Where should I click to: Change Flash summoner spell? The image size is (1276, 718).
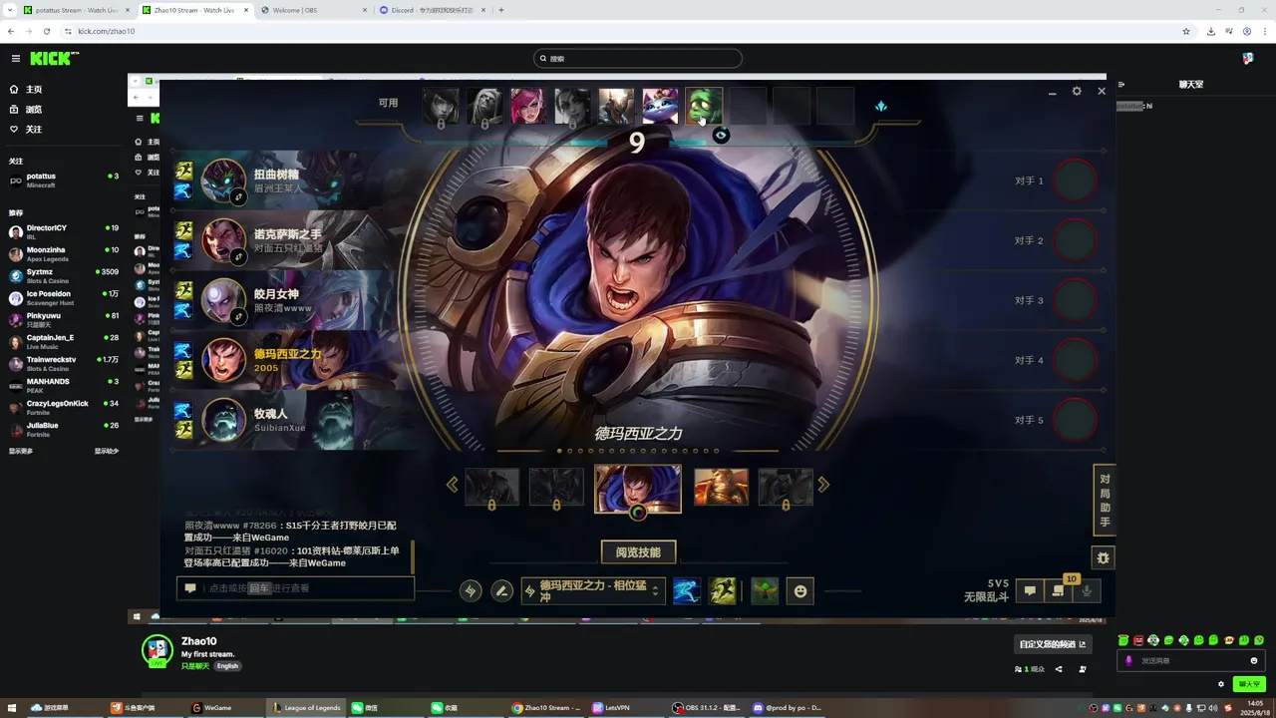coord(722,591)
